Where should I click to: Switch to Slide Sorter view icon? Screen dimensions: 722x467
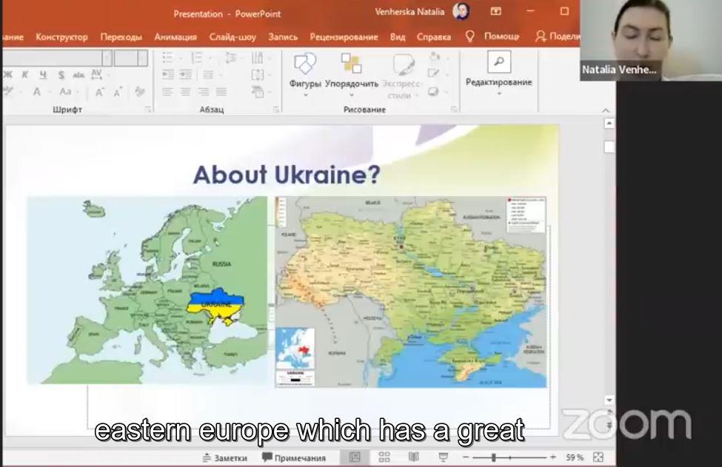[x=384, y=457]
